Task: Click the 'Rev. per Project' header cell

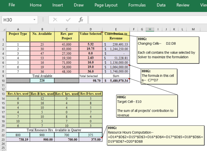Action: pyautogui.click(x=66, y=37)
